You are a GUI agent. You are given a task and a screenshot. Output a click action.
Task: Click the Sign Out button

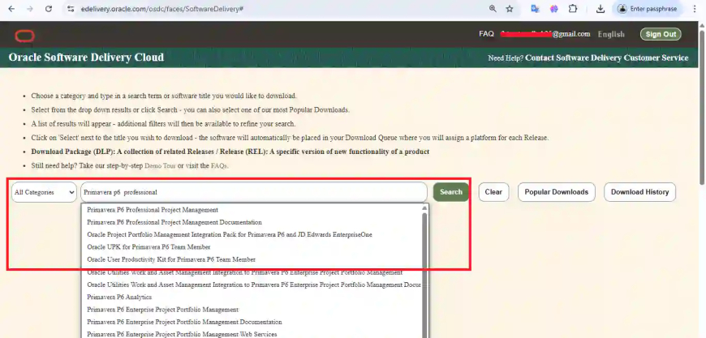point(660,34)
